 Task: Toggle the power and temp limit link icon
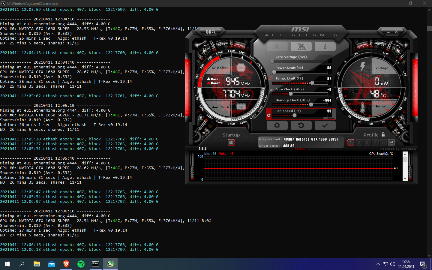point(271,78)
